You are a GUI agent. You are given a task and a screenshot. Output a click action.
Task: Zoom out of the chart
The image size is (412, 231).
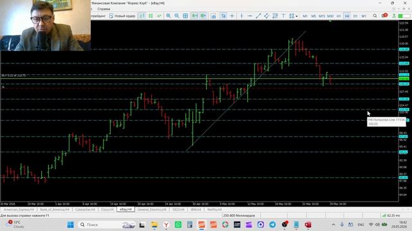coord(177,16)
